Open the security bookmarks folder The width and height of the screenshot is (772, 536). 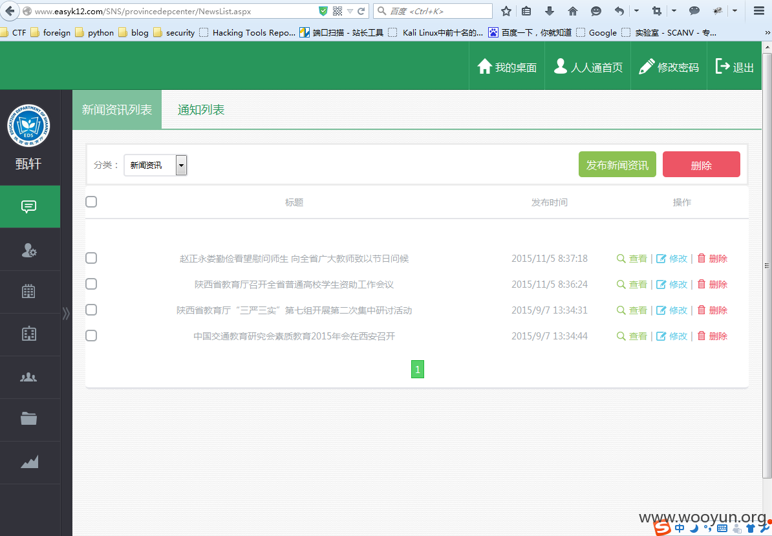tap(174, 32)
